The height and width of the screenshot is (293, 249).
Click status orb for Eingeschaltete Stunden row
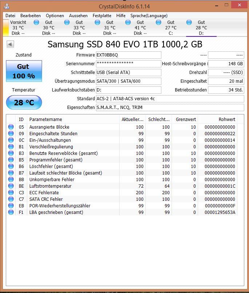(11, 133)
